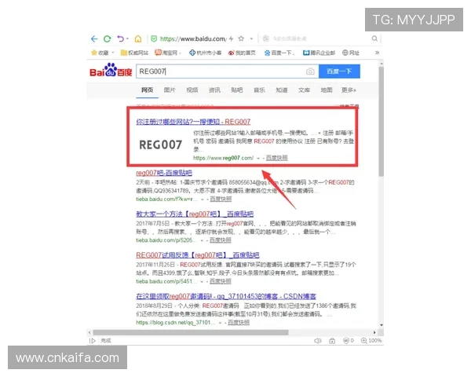Open the 腾讯企业邮 bookmark
The height and width of the screenshot is (377, 471).
coord(319,53)
